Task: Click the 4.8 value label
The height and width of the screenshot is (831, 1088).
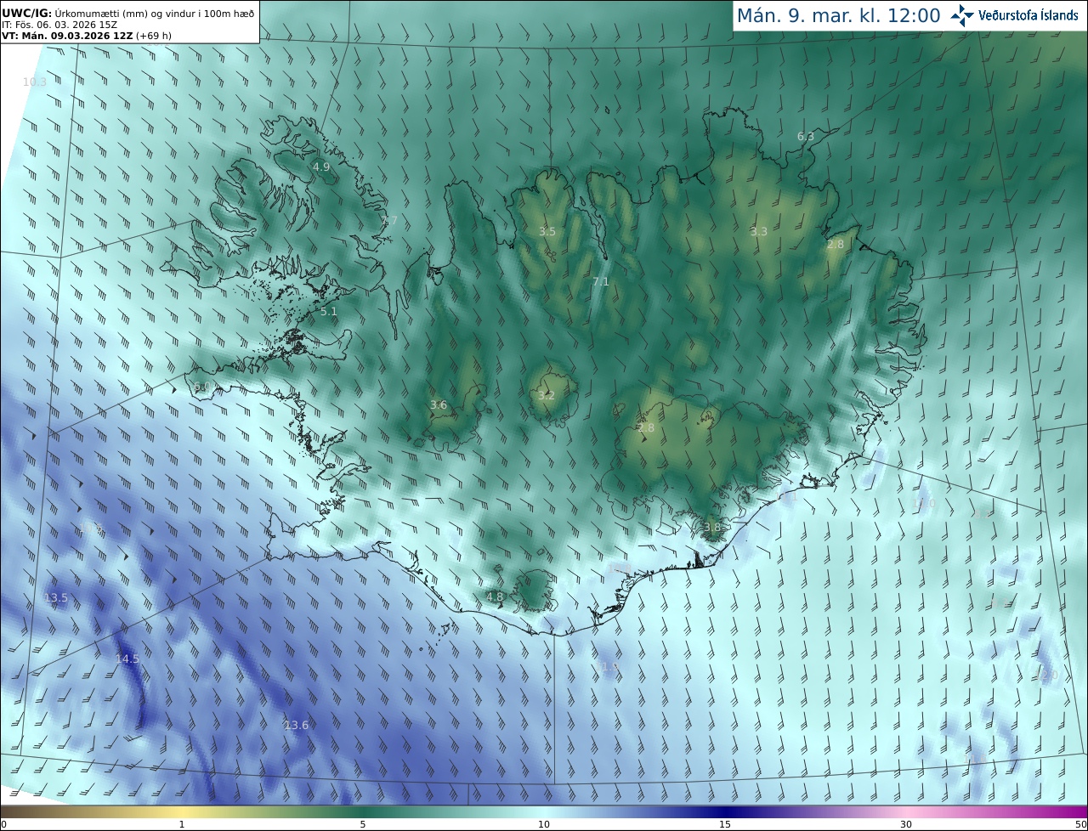Action: [x=495, y=596]
